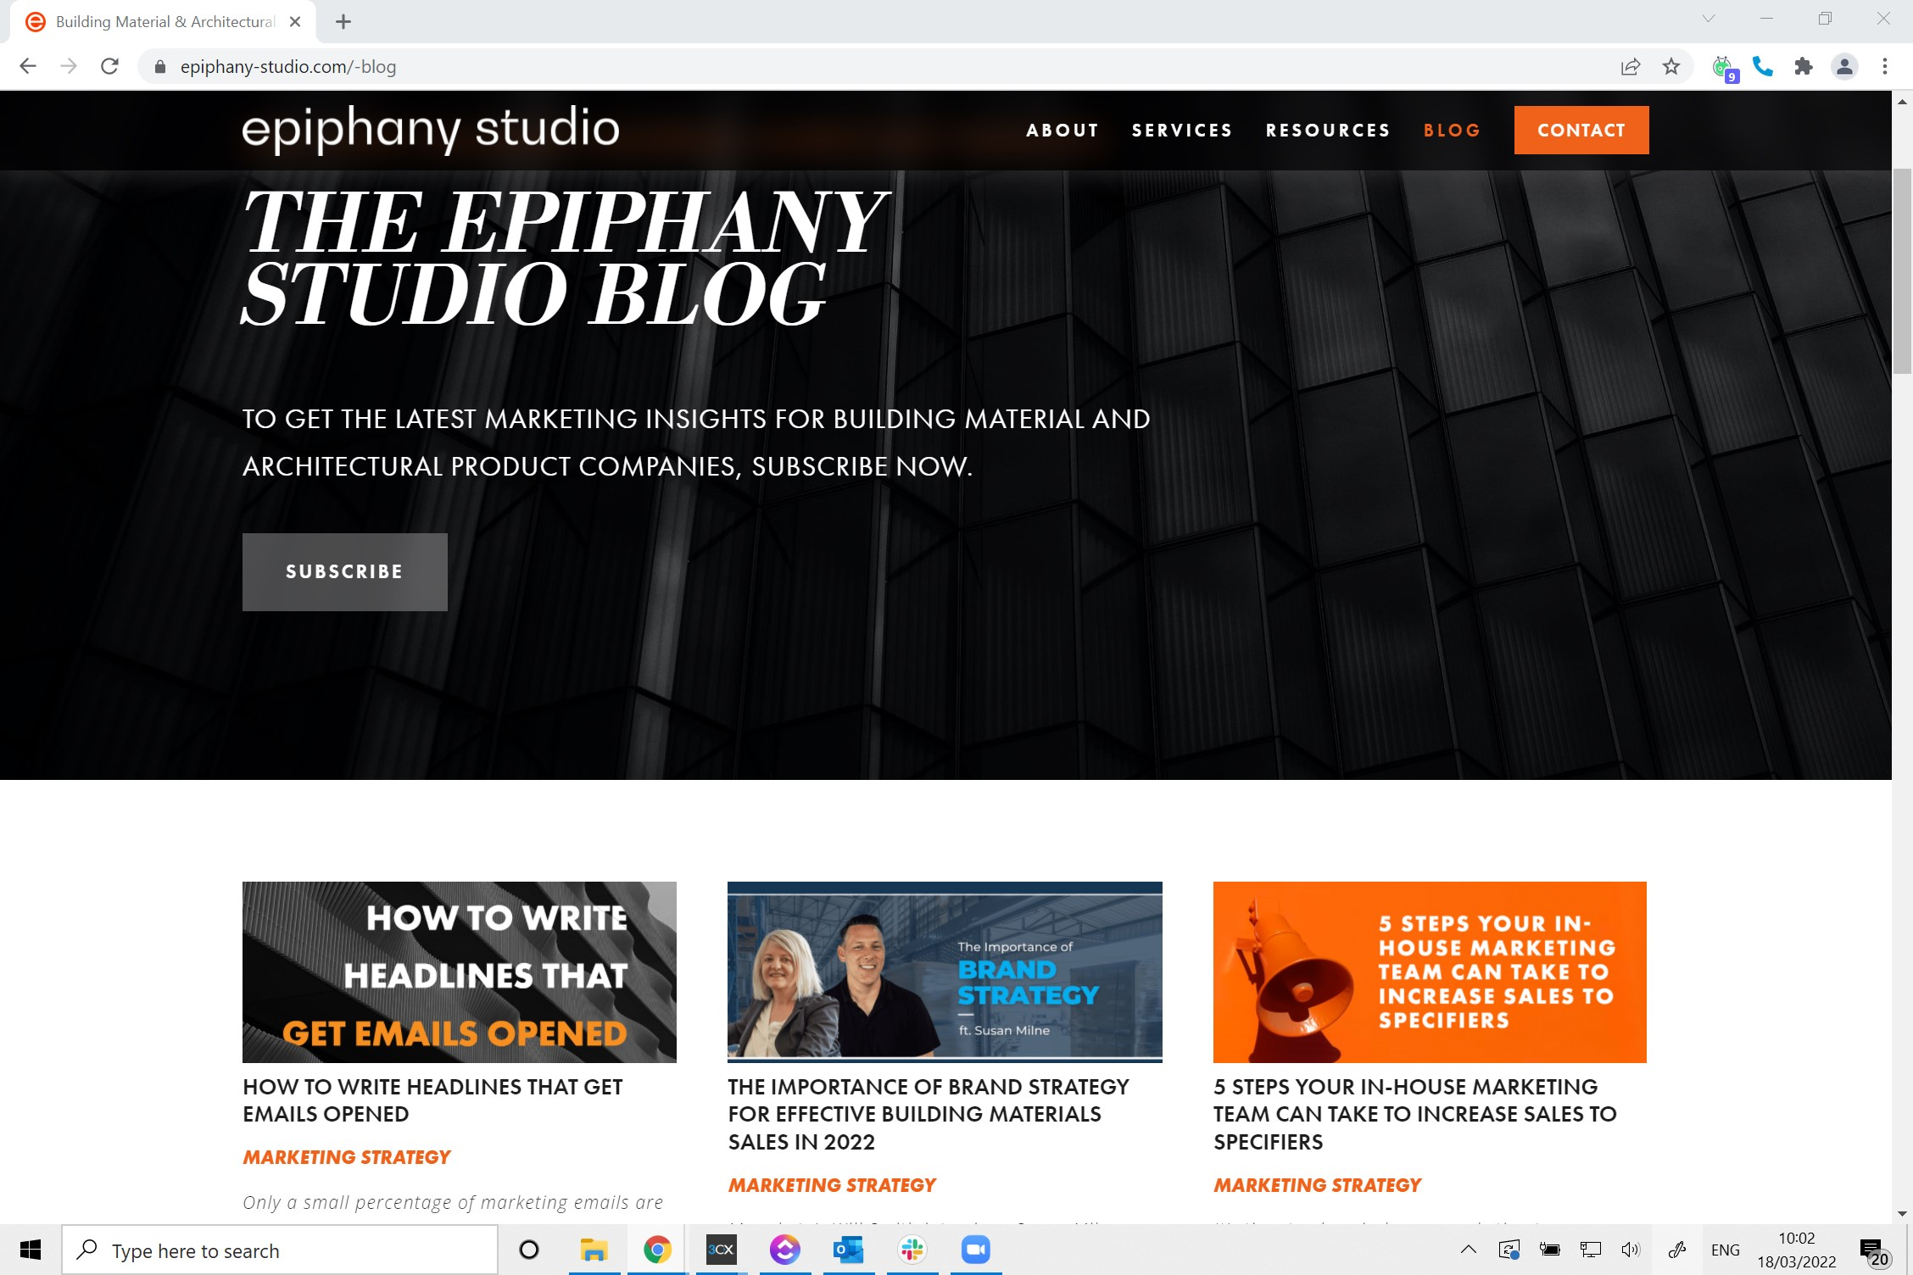Viewport: 1913px width, 1275px height.
Task: Open '5 Steps Your In-House Marketing Team' title
Action: (x=1415, y=1114)
